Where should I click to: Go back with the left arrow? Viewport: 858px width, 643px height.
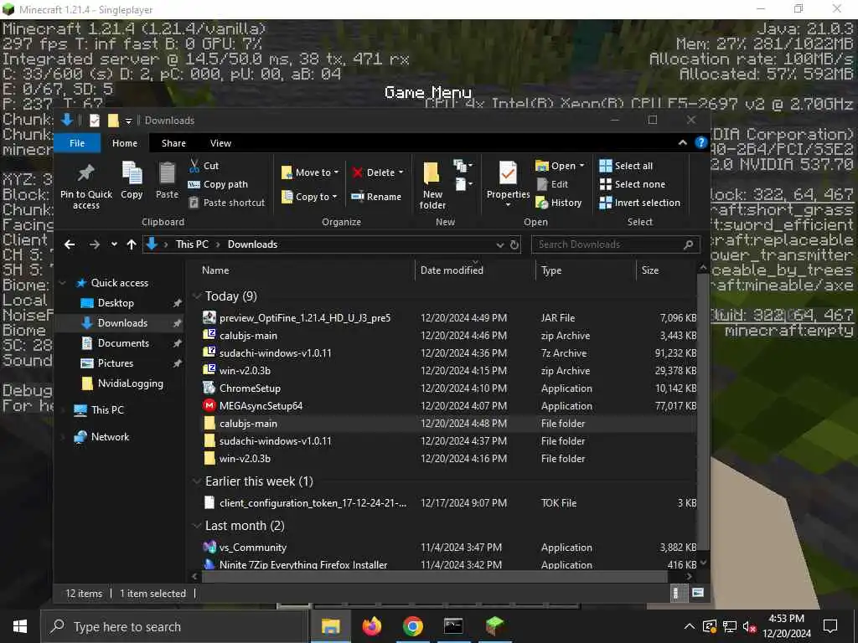pyautogui.click(x=70, y=244)
